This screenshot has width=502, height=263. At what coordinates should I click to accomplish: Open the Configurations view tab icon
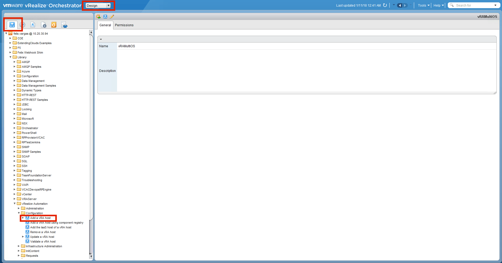pos(44,25)
